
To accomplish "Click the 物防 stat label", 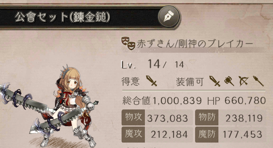I will click(x=207, y=117).
